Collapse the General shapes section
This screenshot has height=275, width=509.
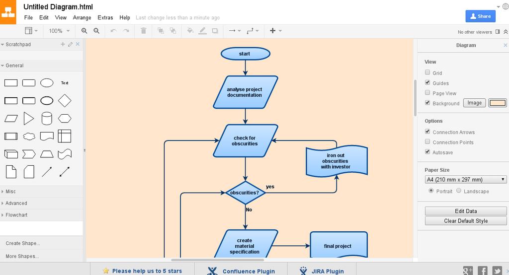pos(41,66)
